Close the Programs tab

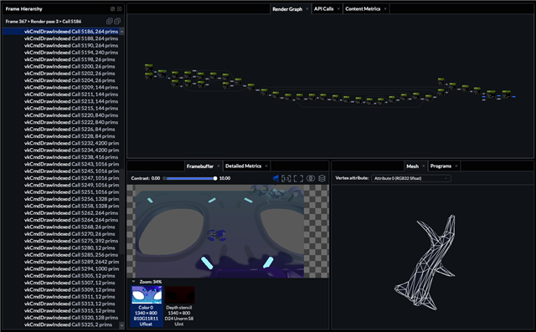tap(456, 166)
